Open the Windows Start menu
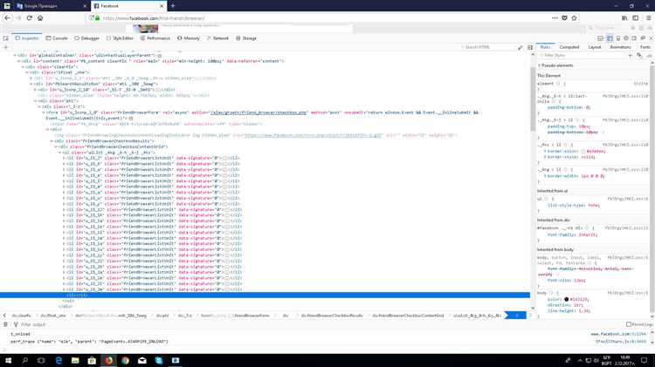The height and width of the screenshot is (367, 655). [x=8, y=360]
